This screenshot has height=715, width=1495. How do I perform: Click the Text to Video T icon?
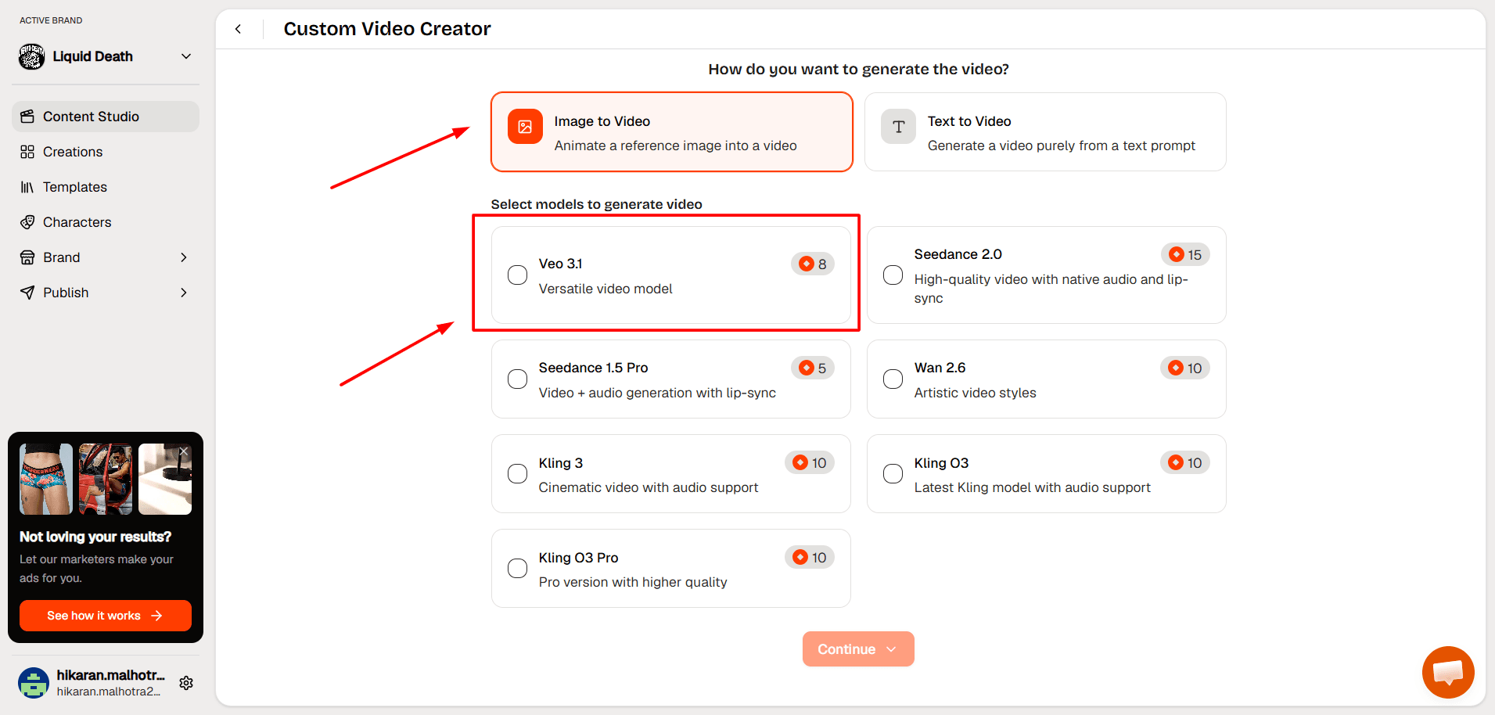click(898, 127)
